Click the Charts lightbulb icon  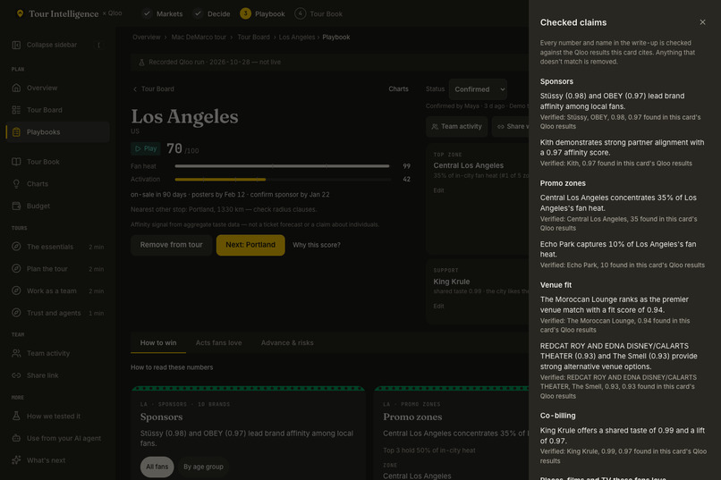coord(17,184)
